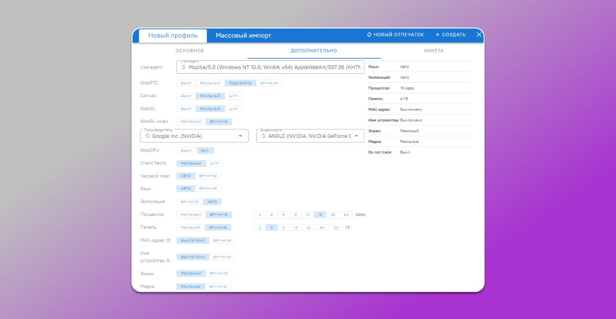Open the Массовый импорт tab

(x=243, y=35)
